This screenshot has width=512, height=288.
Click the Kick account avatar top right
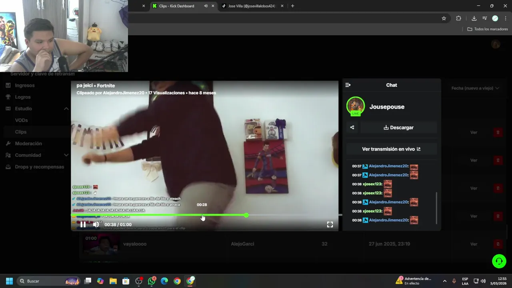496,44
